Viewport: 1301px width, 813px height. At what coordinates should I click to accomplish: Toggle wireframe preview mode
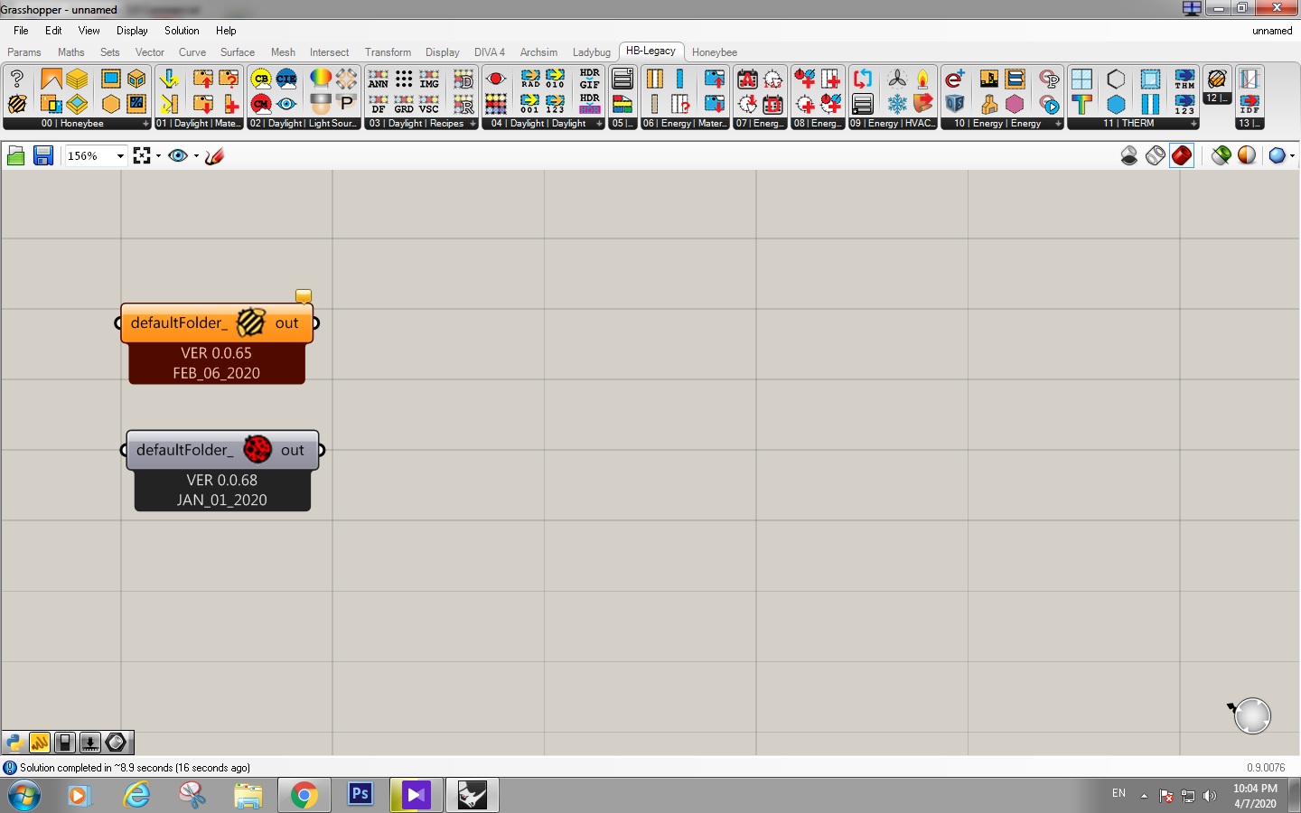1156,155
